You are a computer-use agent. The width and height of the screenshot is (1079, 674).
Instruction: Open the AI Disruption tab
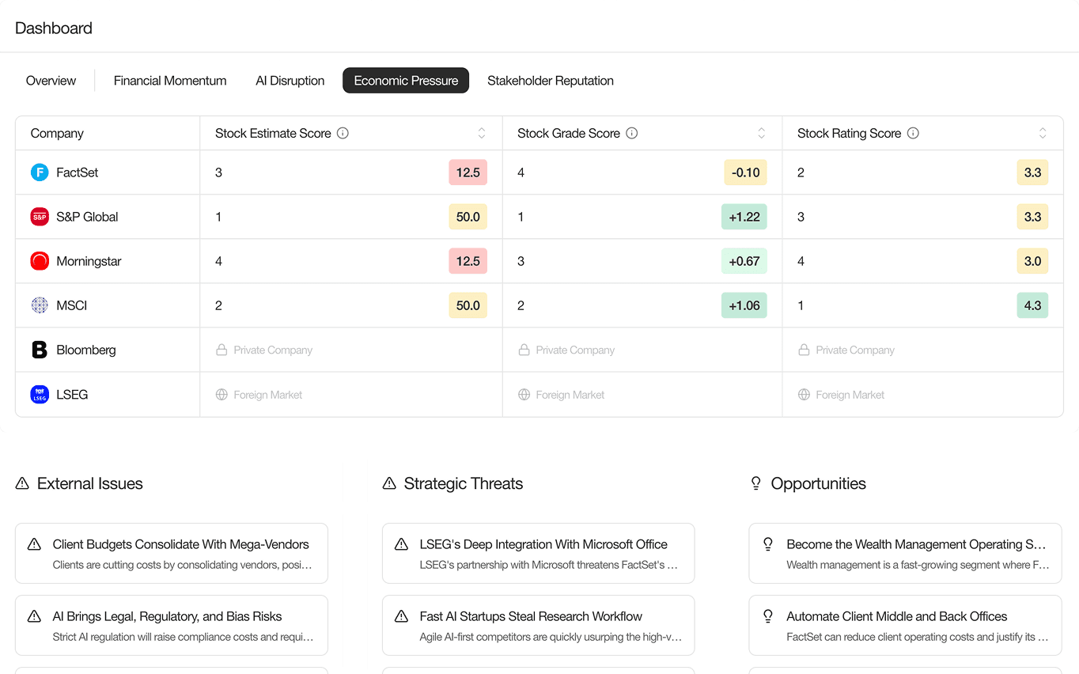(x=290, y=81)
